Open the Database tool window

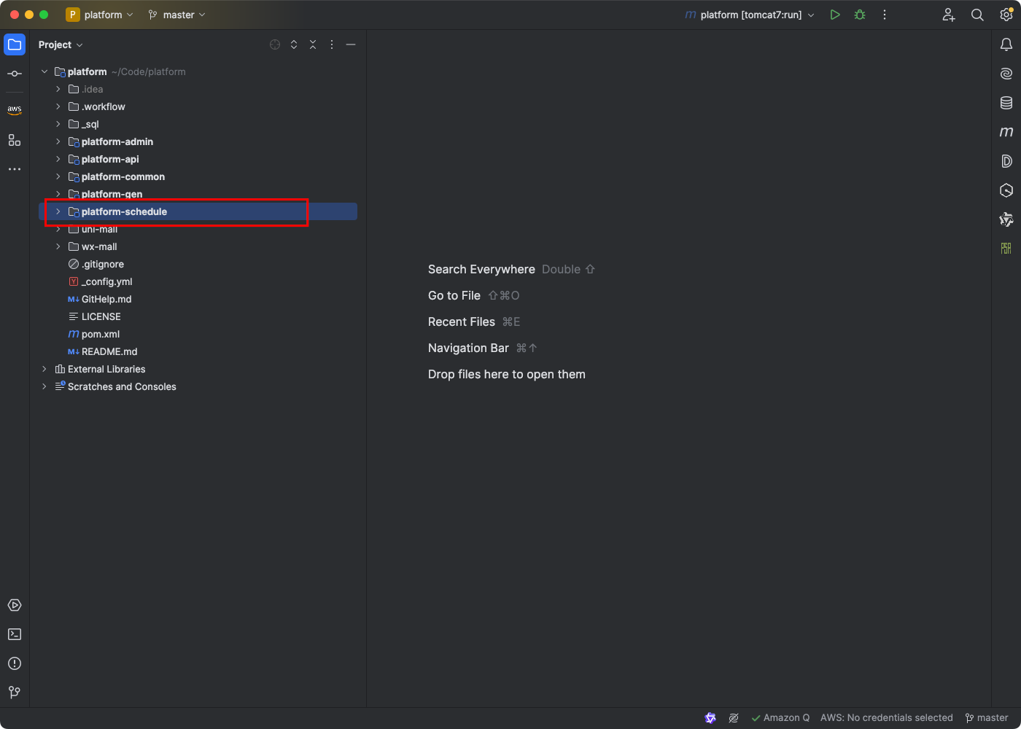(1006, 103)
